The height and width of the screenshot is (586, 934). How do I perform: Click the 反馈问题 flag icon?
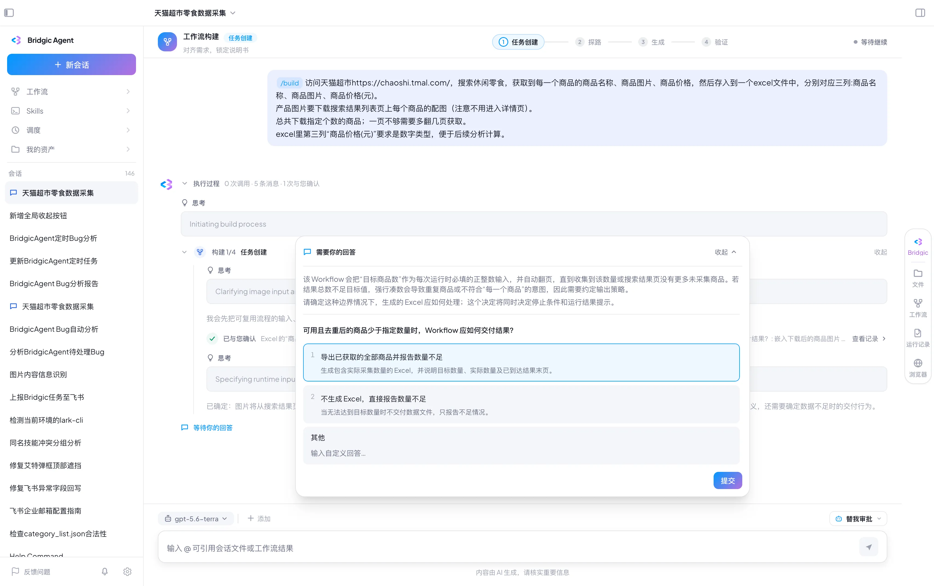tap(16, 571)
